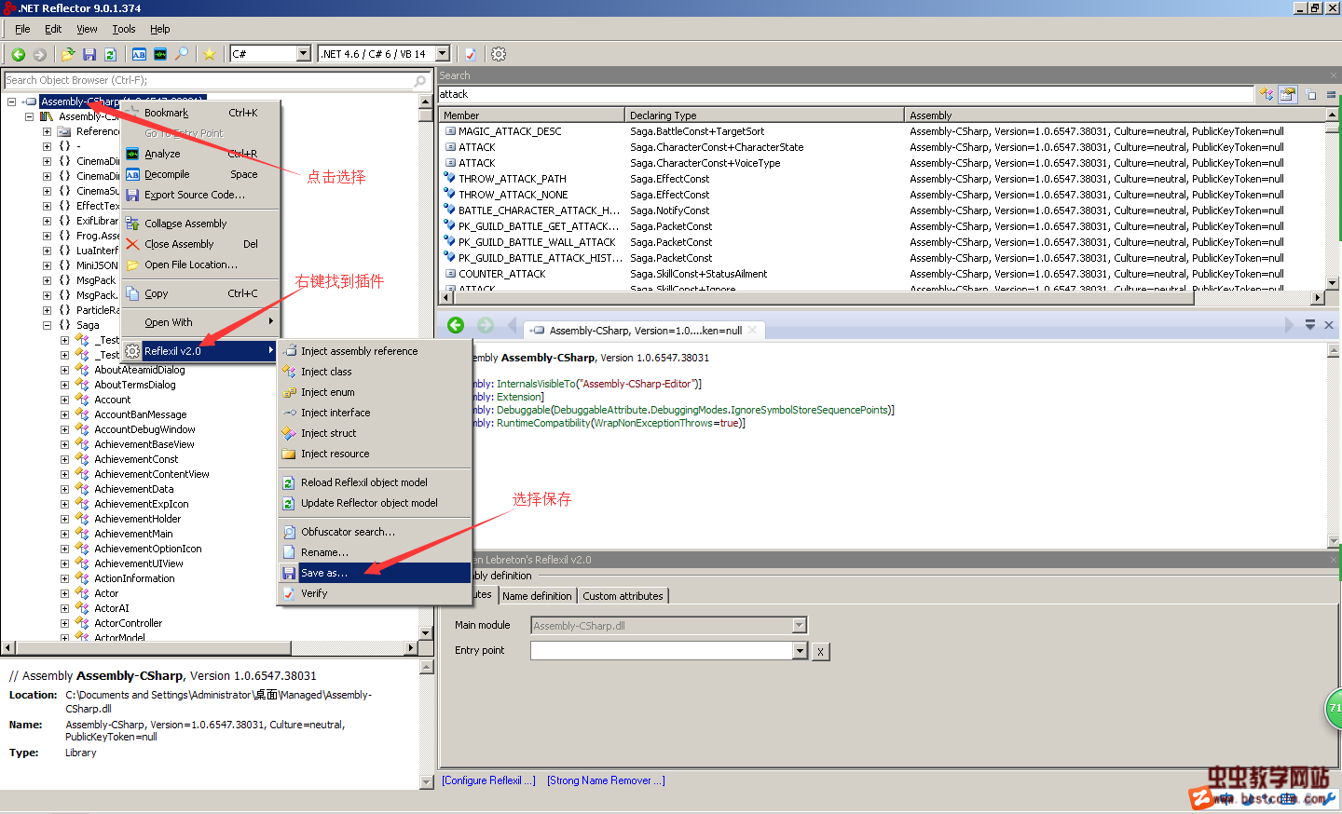Expand the AchievementData class node
The image size is (1342, 814).
64,489
